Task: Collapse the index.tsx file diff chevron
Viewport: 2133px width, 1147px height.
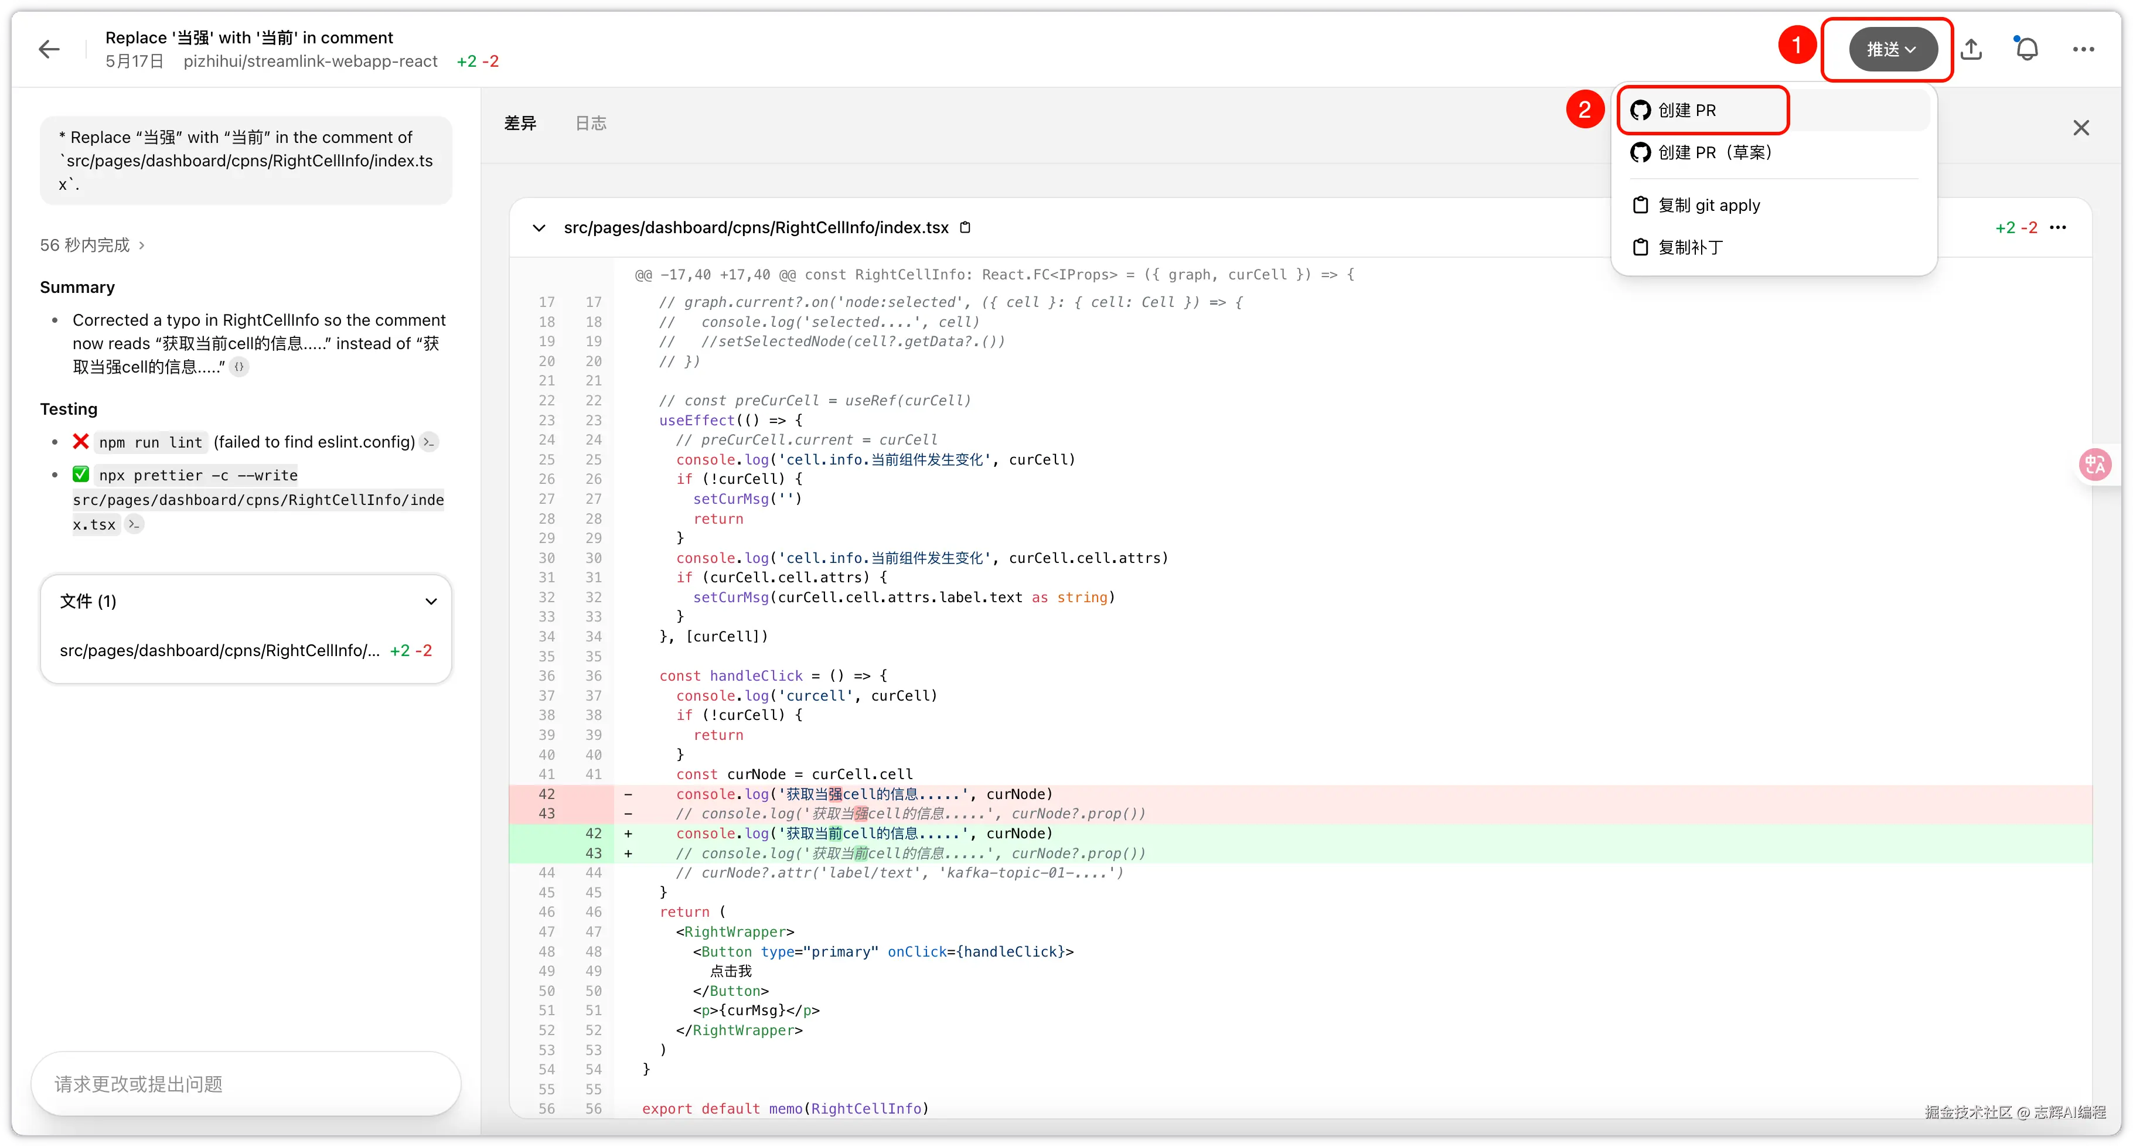Action: (x=539, y=227)
